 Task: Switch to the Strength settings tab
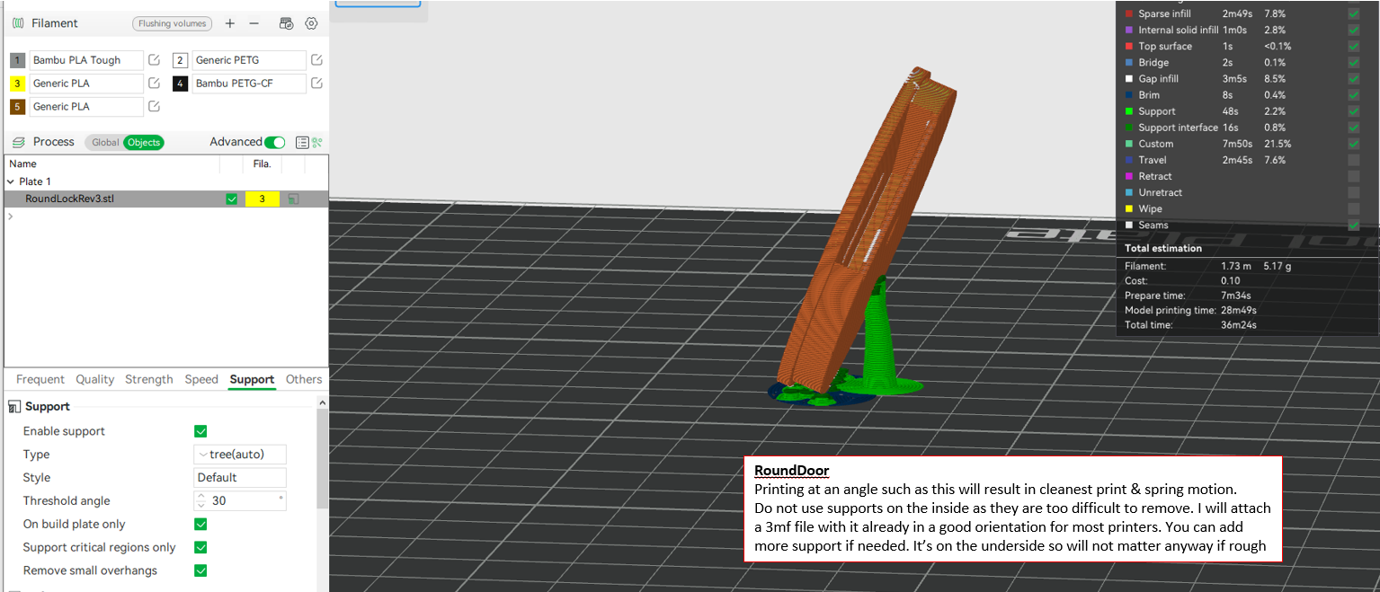click(148, 379)
